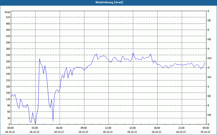
Task: Click the E compass label at the 450 gridline
Action: pyautogui.click(x=208, y=30)
